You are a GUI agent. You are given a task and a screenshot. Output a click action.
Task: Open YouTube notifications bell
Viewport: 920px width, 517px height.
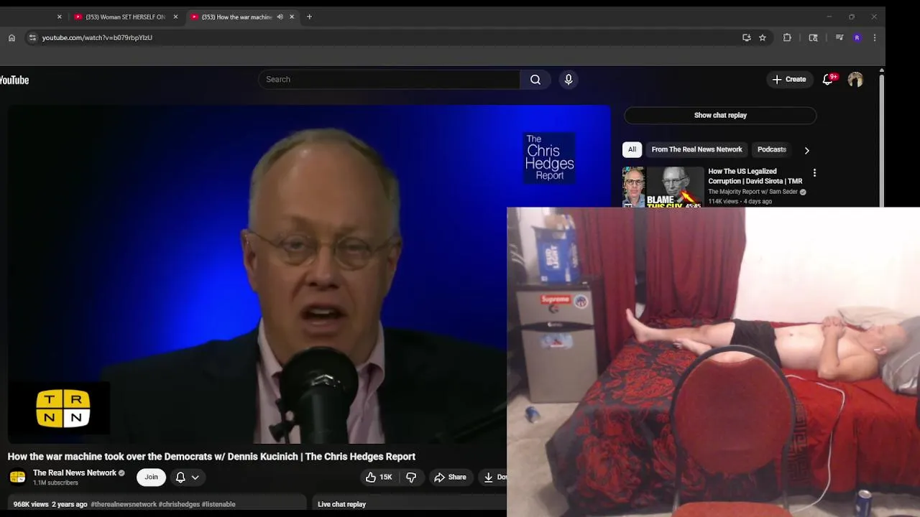pos(828,79)
